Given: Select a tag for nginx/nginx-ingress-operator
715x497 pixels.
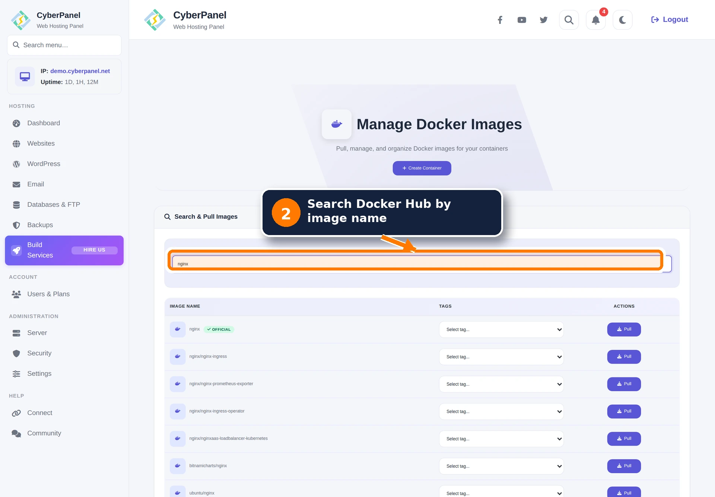Looking at the screenshot, I should (x=501, y=411).
